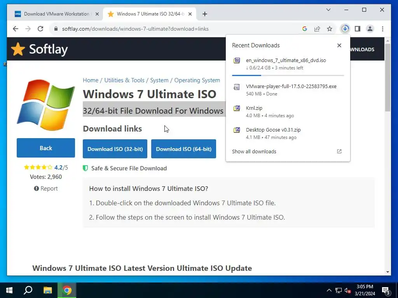The image size is (398, 298).
Task: Open the tab search chevron
Action: (328, 10)
